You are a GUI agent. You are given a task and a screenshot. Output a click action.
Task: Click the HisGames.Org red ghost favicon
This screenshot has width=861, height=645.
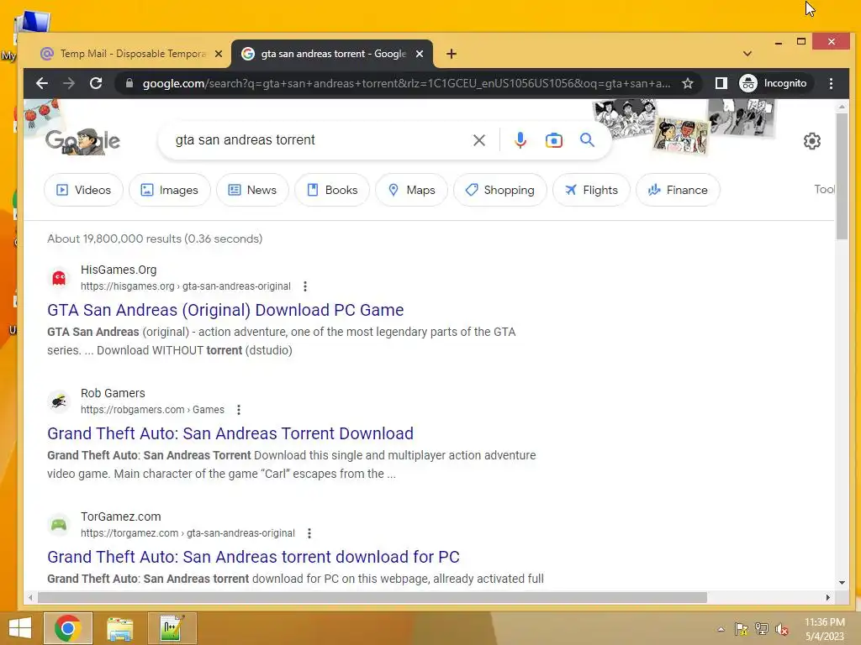59,278
